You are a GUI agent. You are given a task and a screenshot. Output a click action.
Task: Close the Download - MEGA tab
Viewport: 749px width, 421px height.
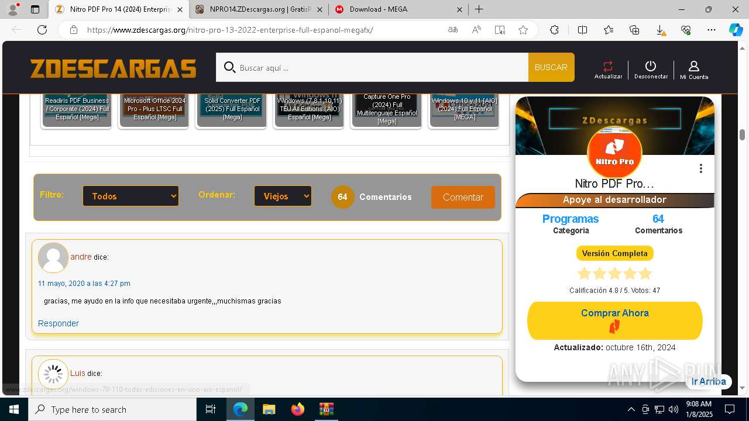[x=459, y=9]
